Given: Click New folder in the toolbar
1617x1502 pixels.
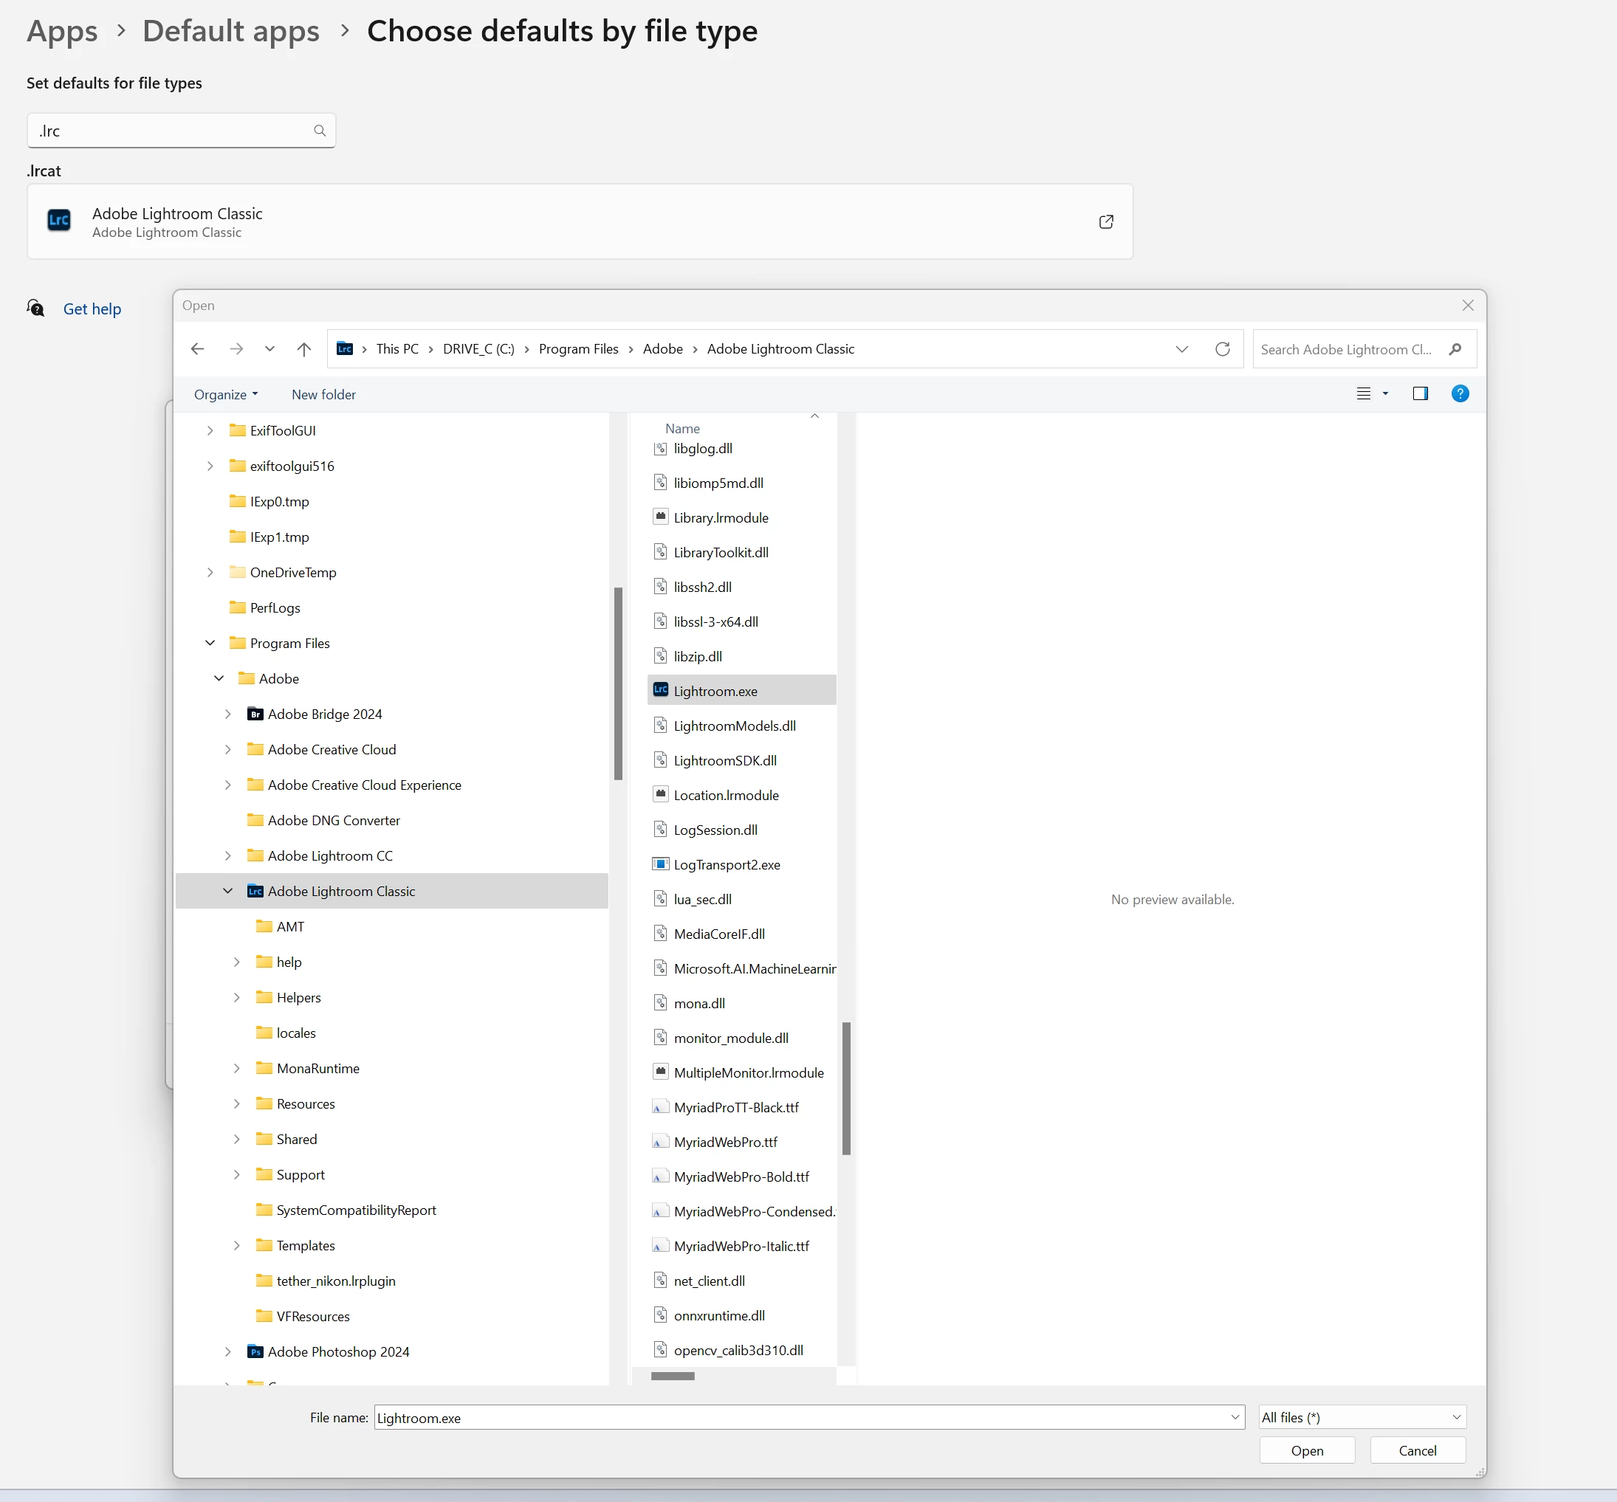Looking at the screenshot, I should tap(323, 394).
